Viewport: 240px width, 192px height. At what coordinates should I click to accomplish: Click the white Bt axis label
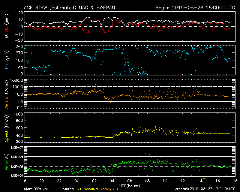pos(6,36)
